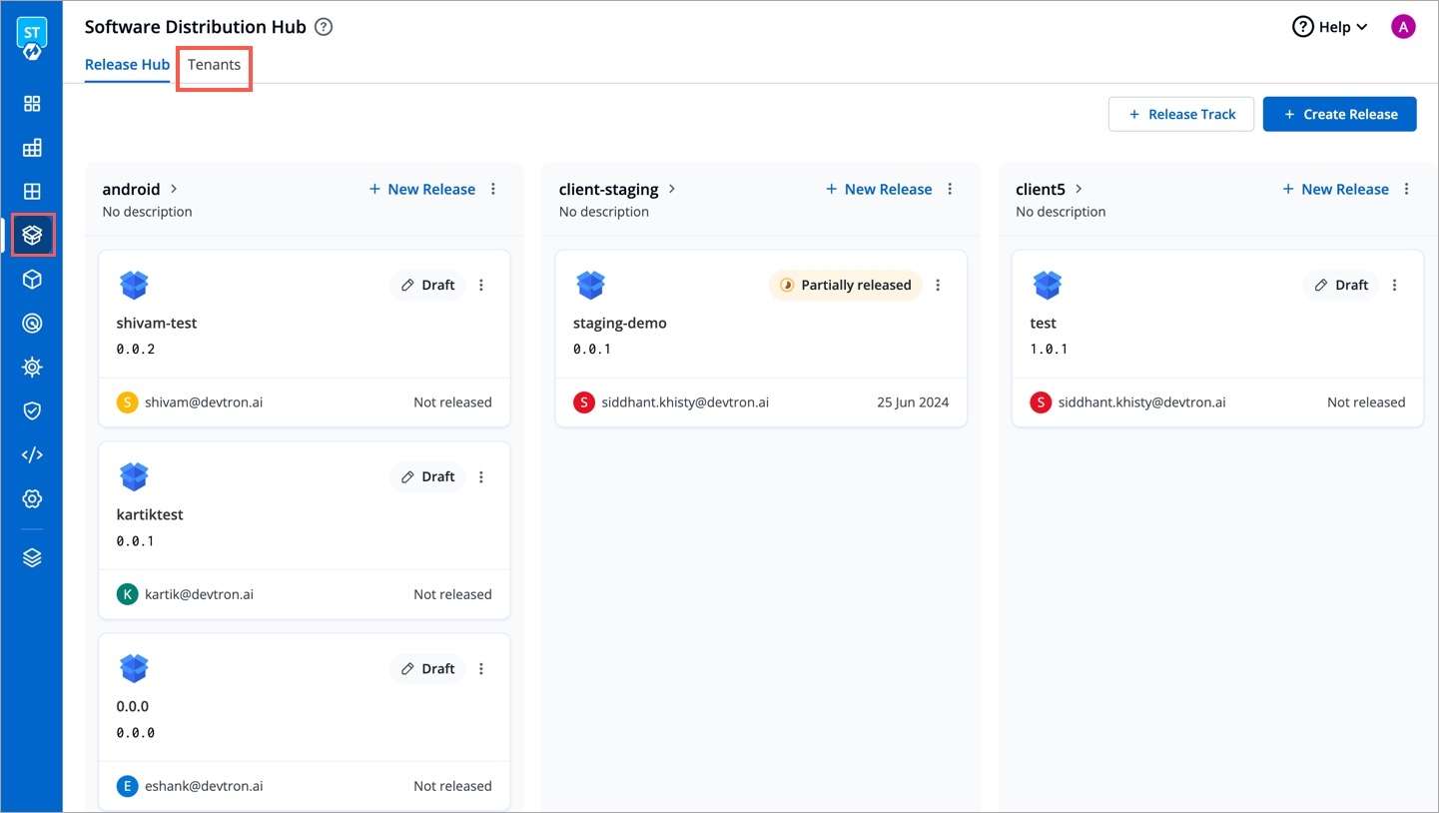This screenshot has height=813, width=1439.
Task: Open kebab menu on staging-demo release card
Action: click(938, 285)
